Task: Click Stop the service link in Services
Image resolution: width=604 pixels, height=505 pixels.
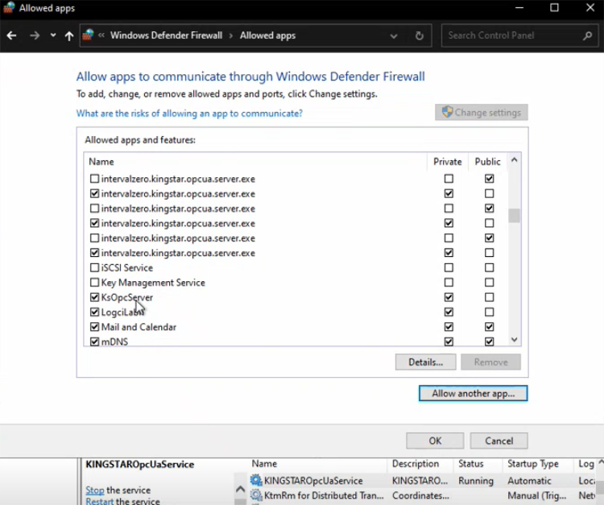Action: 95,490
